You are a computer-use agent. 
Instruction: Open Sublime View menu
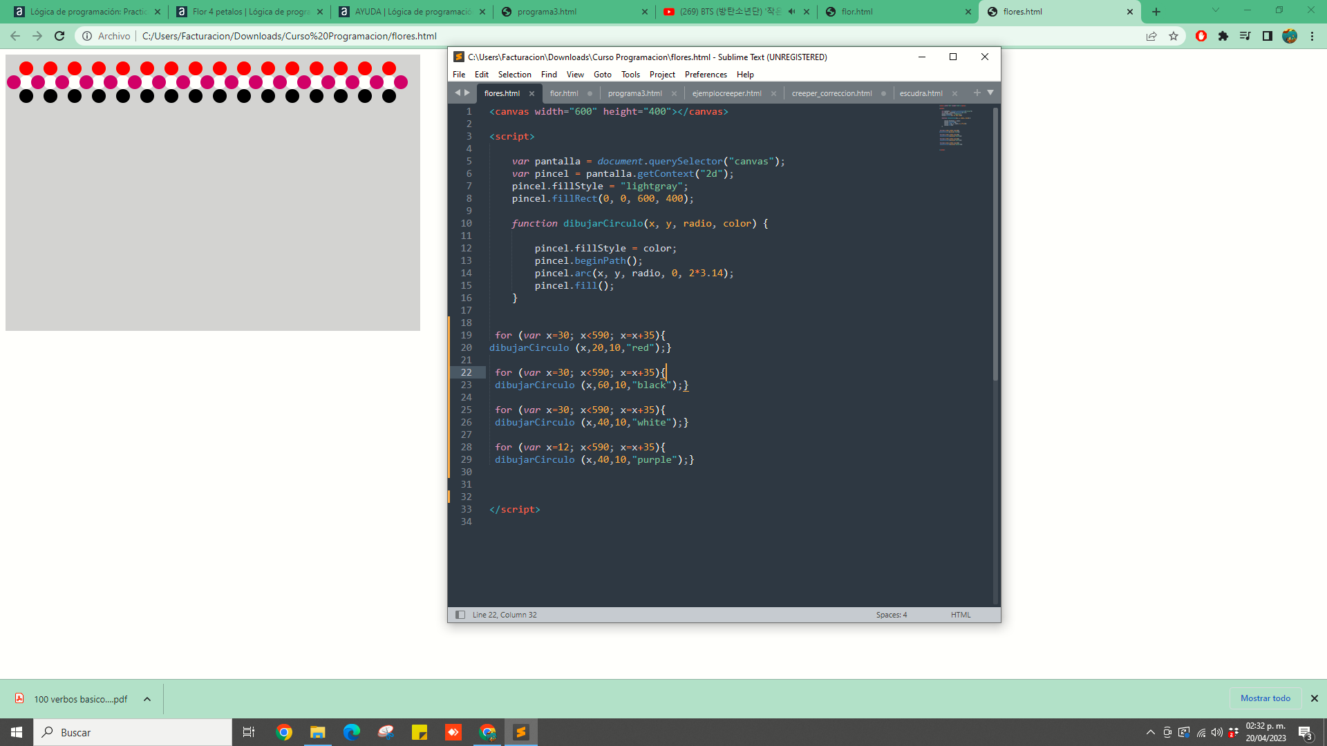pos(575,75)
